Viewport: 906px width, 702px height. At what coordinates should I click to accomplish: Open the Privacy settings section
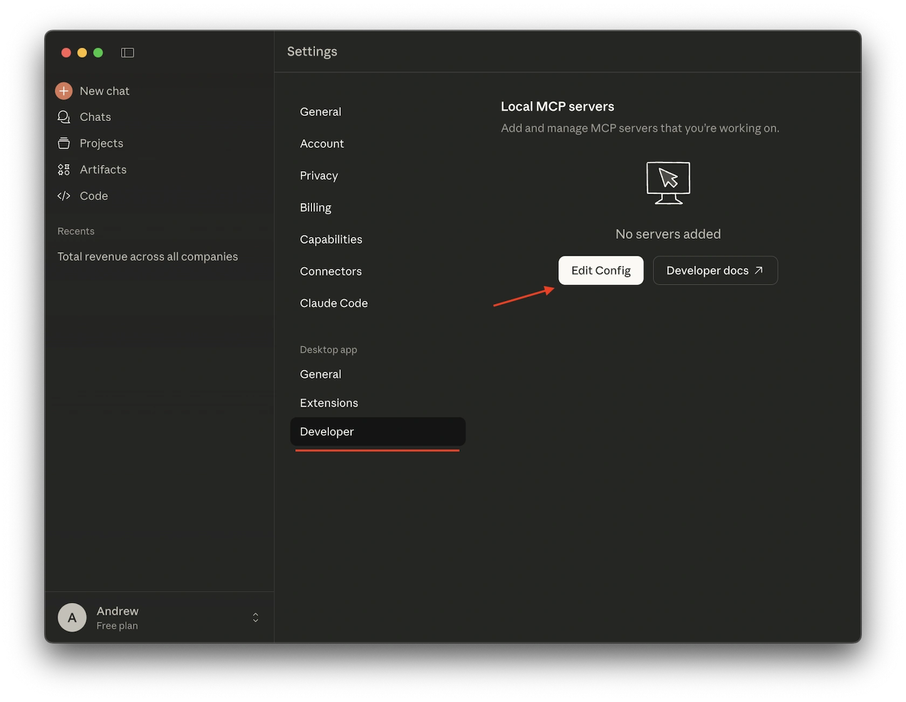(x=319, y=175)
